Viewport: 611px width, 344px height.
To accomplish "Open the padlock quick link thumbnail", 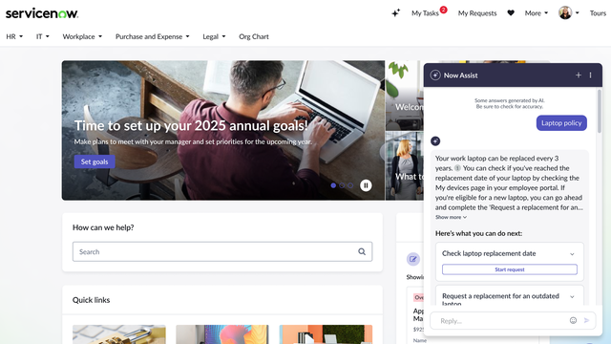I will tap(118, 334).
